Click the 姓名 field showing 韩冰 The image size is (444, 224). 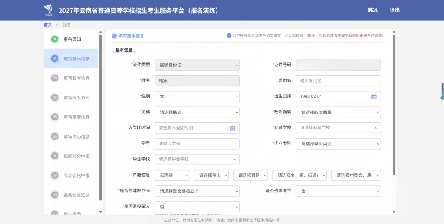point(197,81)
